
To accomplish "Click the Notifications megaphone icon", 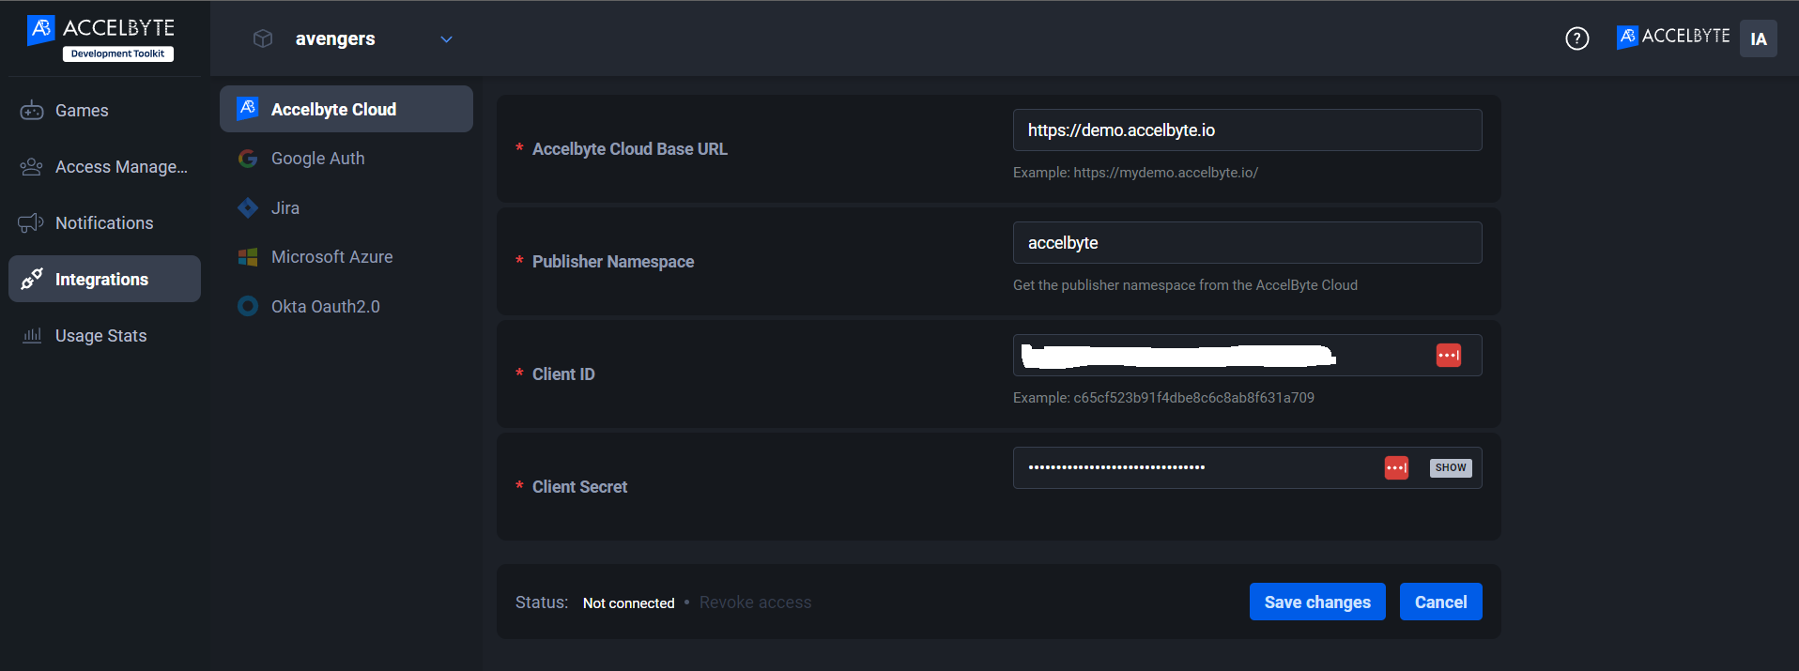I will 31,223.
